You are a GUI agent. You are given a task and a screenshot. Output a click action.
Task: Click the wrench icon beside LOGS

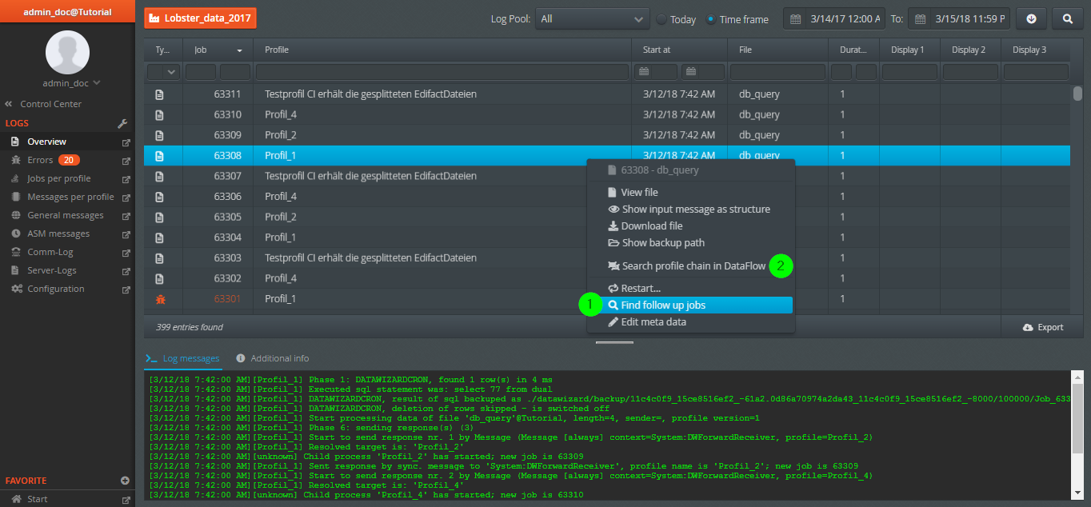point(123,124)
